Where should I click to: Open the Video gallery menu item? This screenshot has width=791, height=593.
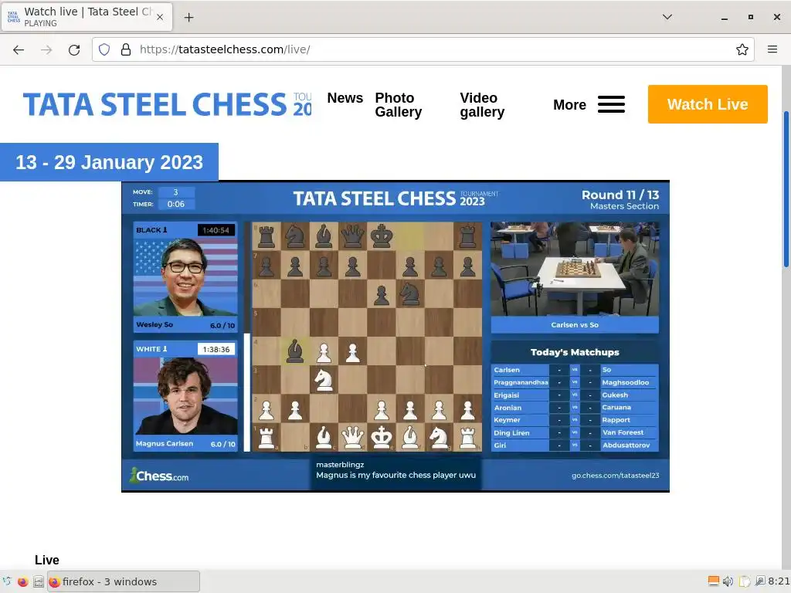pos(482,105)
